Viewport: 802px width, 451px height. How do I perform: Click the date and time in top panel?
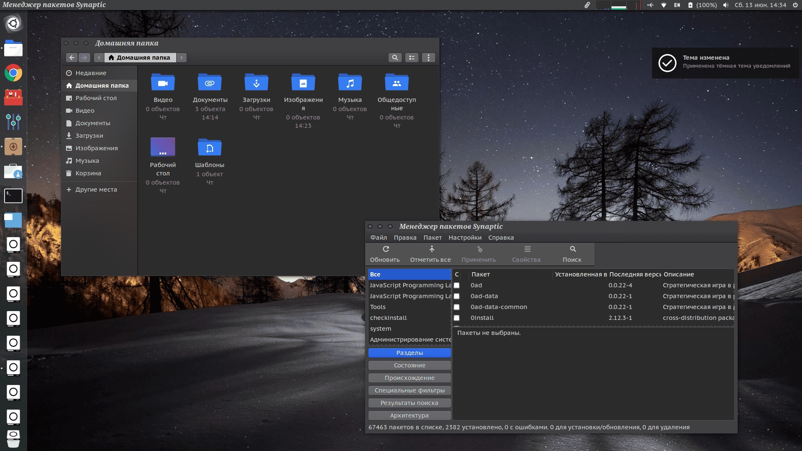[760, 5]
